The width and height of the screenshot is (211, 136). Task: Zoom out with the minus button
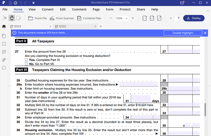point(111,18)
